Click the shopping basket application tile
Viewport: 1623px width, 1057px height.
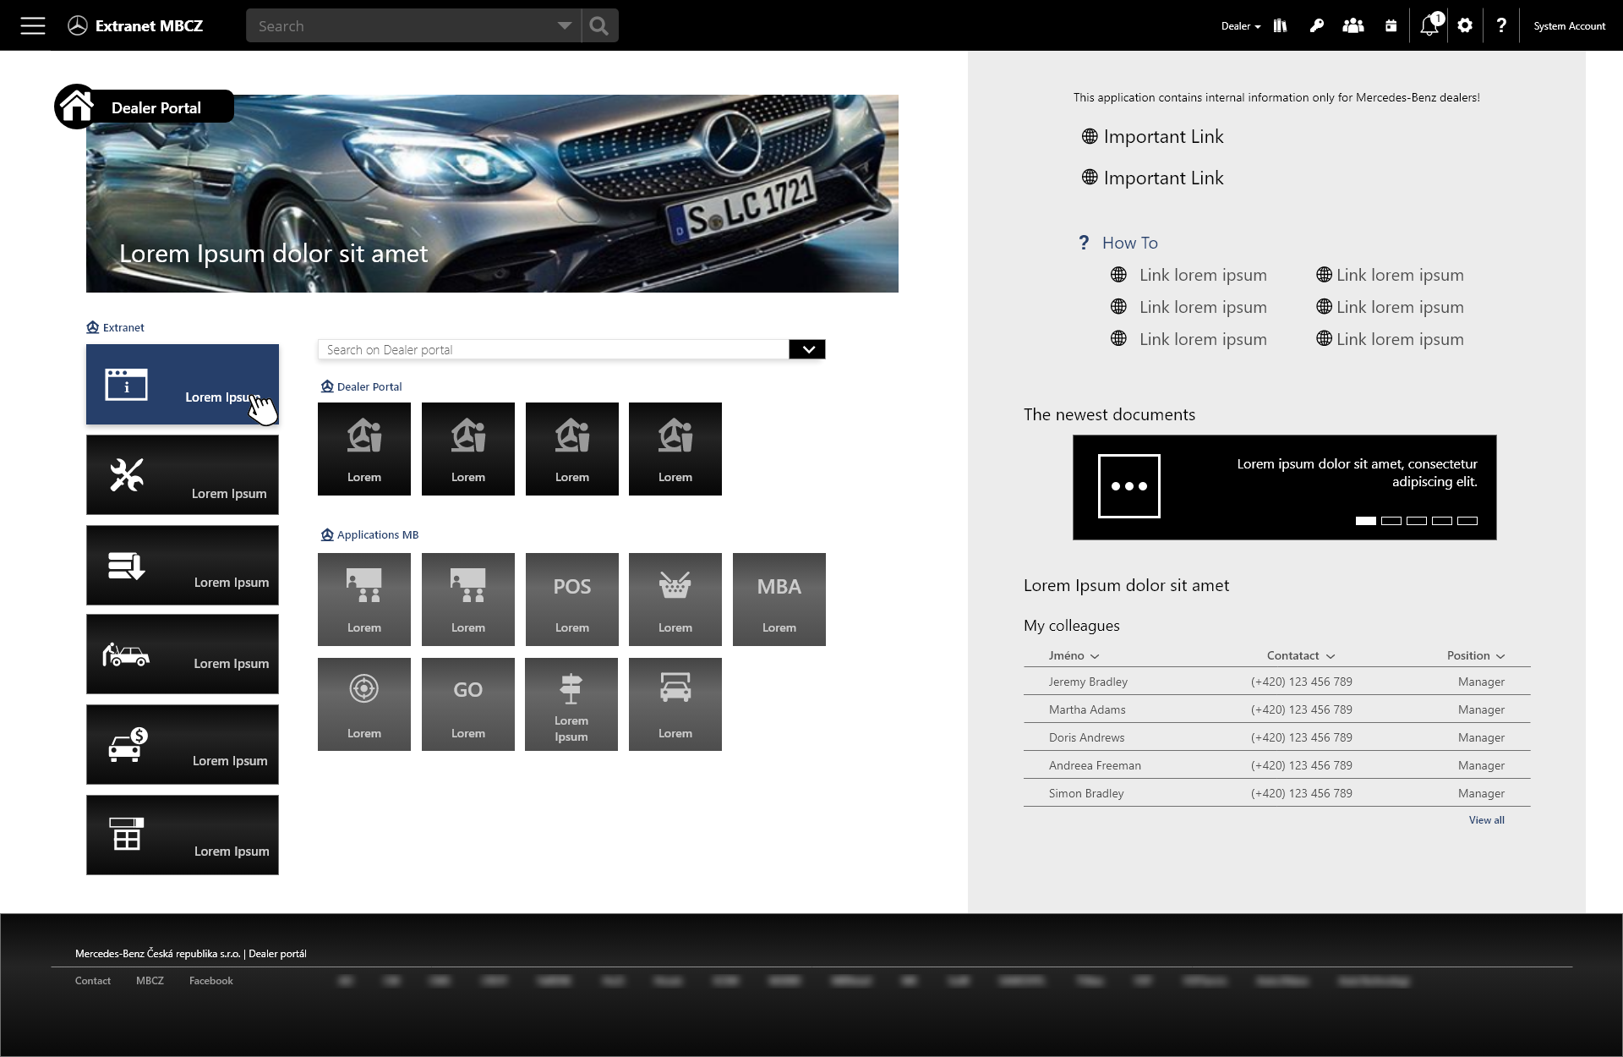tap(675, 599)
